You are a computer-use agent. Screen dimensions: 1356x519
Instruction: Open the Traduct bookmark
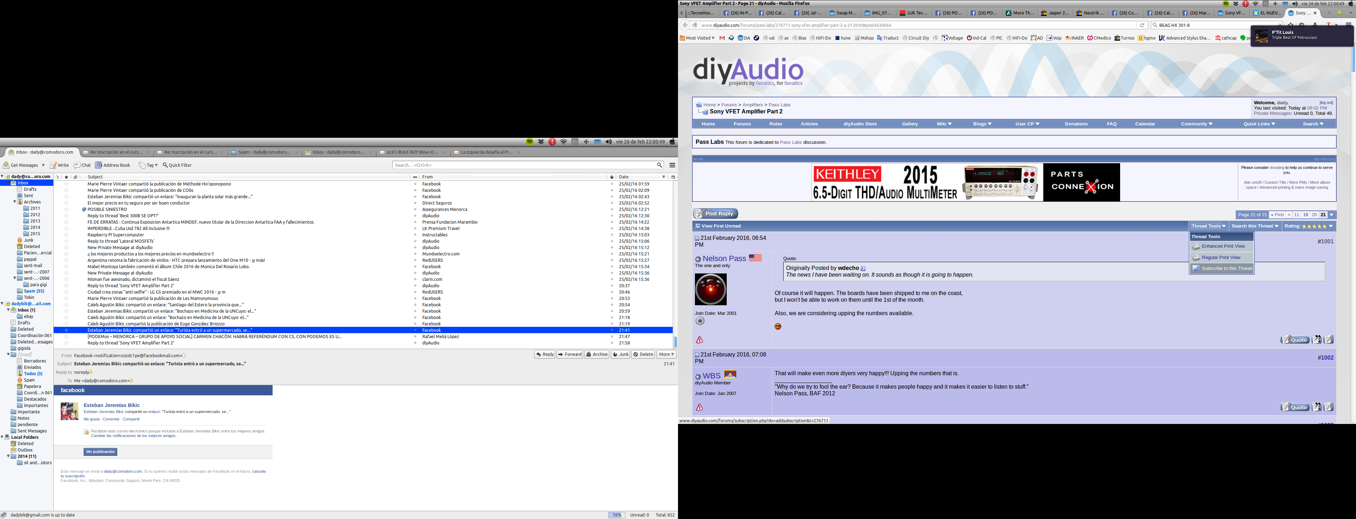887,38
